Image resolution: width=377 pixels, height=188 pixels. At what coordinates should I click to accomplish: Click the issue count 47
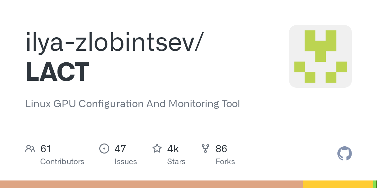click(120, 149)
